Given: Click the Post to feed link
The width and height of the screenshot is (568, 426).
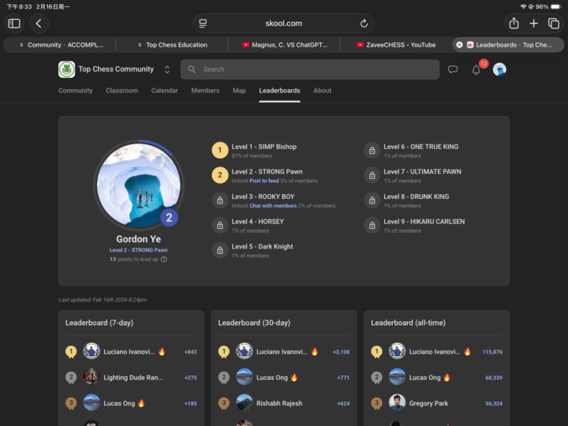Looking at the screenshot, I should click(263, 181).
